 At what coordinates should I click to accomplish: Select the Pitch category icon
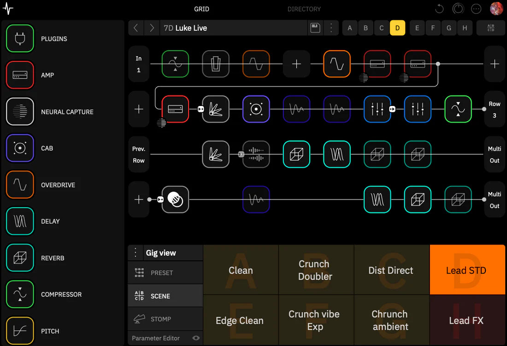pyautogui.click(x=20, y=331)
